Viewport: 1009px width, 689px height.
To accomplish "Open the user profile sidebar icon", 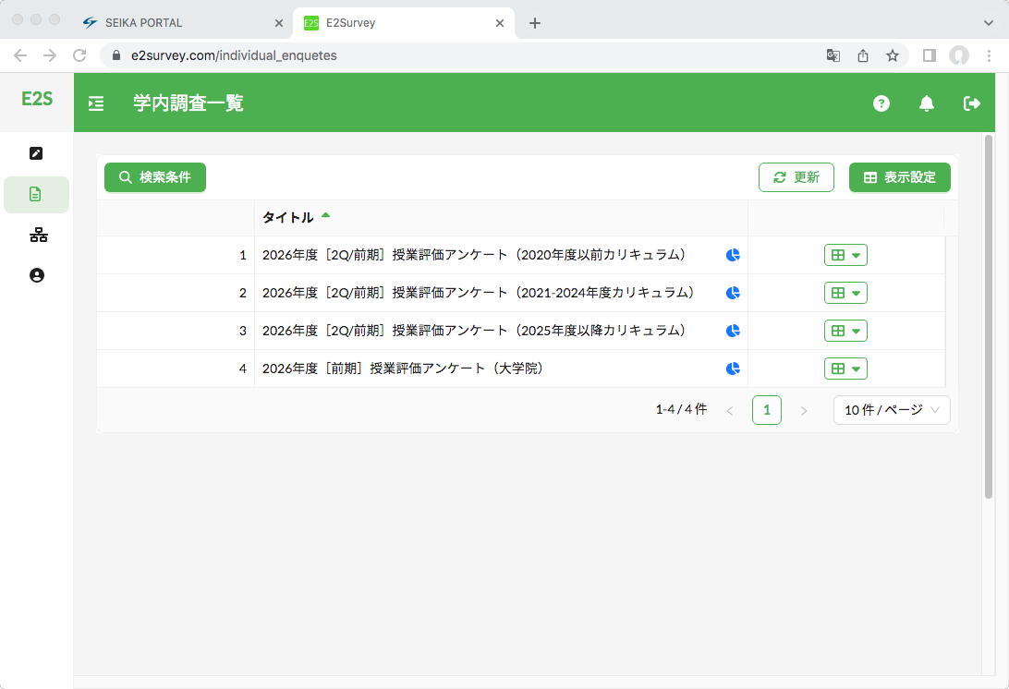I will 37,275.
